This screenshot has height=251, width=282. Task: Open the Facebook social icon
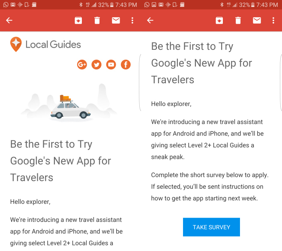pos(126,65)
